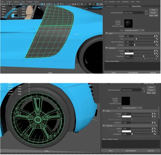Click Copy Tab in the lower Attribute Editor

[x=151, y=151]
